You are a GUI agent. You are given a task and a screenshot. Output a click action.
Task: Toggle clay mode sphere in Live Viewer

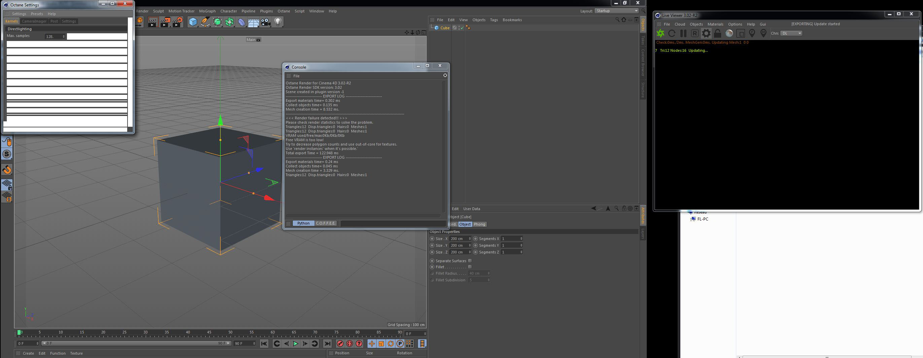click(x=729, y=33)
